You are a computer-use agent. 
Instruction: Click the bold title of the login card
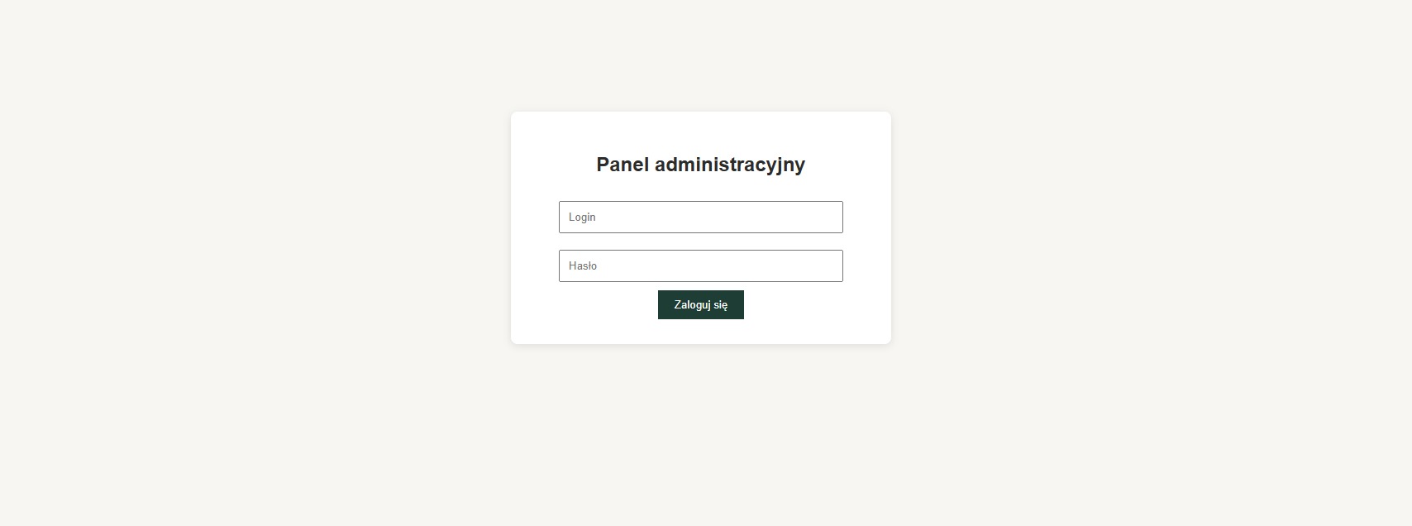point(700,165)
